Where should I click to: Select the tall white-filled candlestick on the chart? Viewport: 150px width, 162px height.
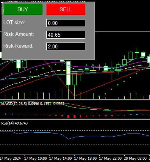pos(69,73)
